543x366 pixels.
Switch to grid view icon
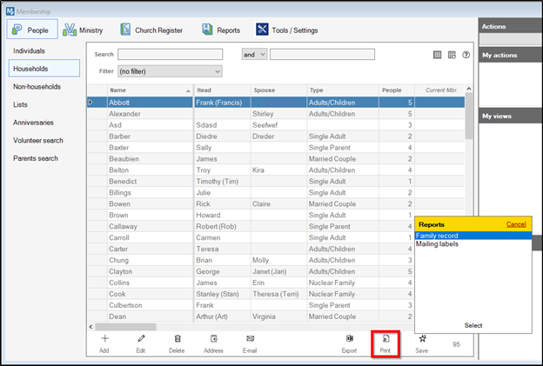(438, 55)
